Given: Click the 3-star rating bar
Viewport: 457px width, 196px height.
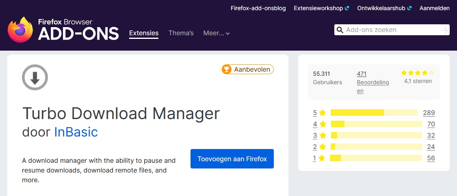Looking at the screenshot, I should tap(377, 135).
